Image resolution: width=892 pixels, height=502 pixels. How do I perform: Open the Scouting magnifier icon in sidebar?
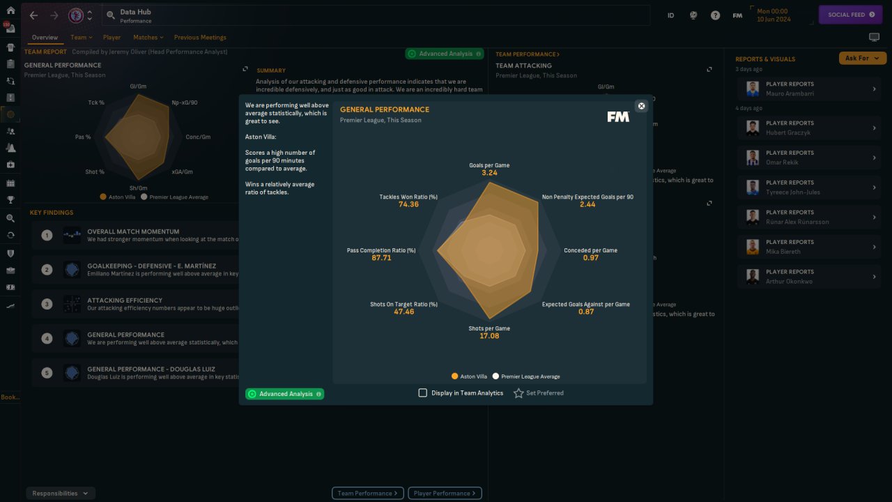(10, 218)
